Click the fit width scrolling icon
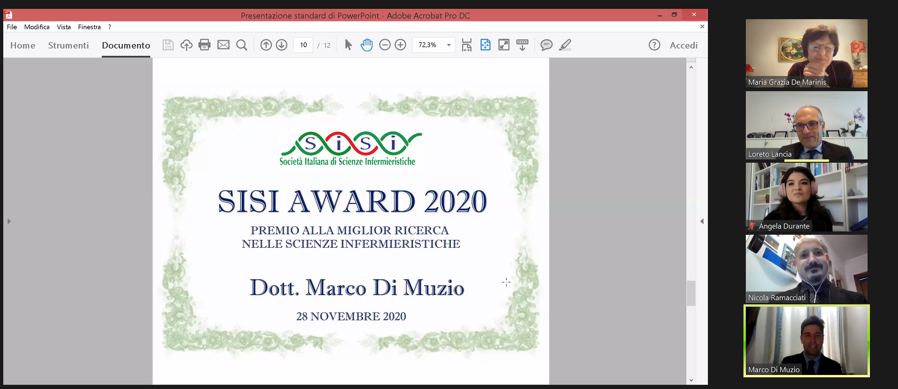This screenshot has height=389, width=898. (x=467, y=45)
